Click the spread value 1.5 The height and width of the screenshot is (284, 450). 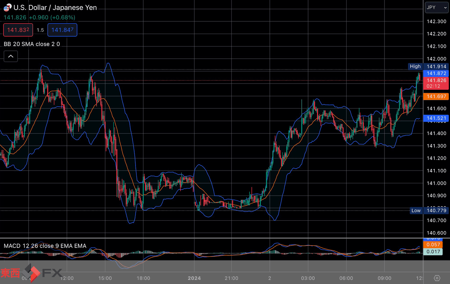(40, 30)
